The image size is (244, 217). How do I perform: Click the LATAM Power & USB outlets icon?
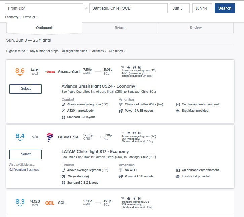[120, 176]
